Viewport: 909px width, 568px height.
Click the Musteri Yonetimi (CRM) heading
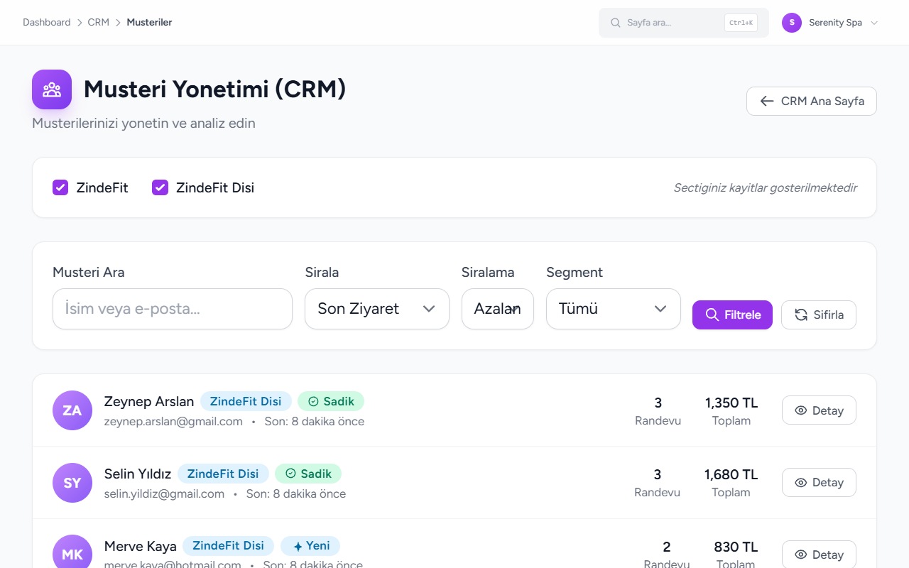click(x=214, y=89)
